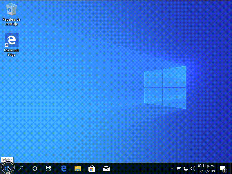Launch Microsoft Edge from taskbar
Screen dimensions: 232x174
(x=64, y=168)
